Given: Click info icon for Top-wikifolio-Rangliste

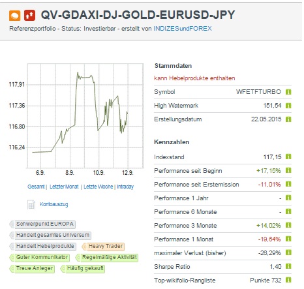Looking at the screenshot, I should pyautogui.click(x=288, y=280).
